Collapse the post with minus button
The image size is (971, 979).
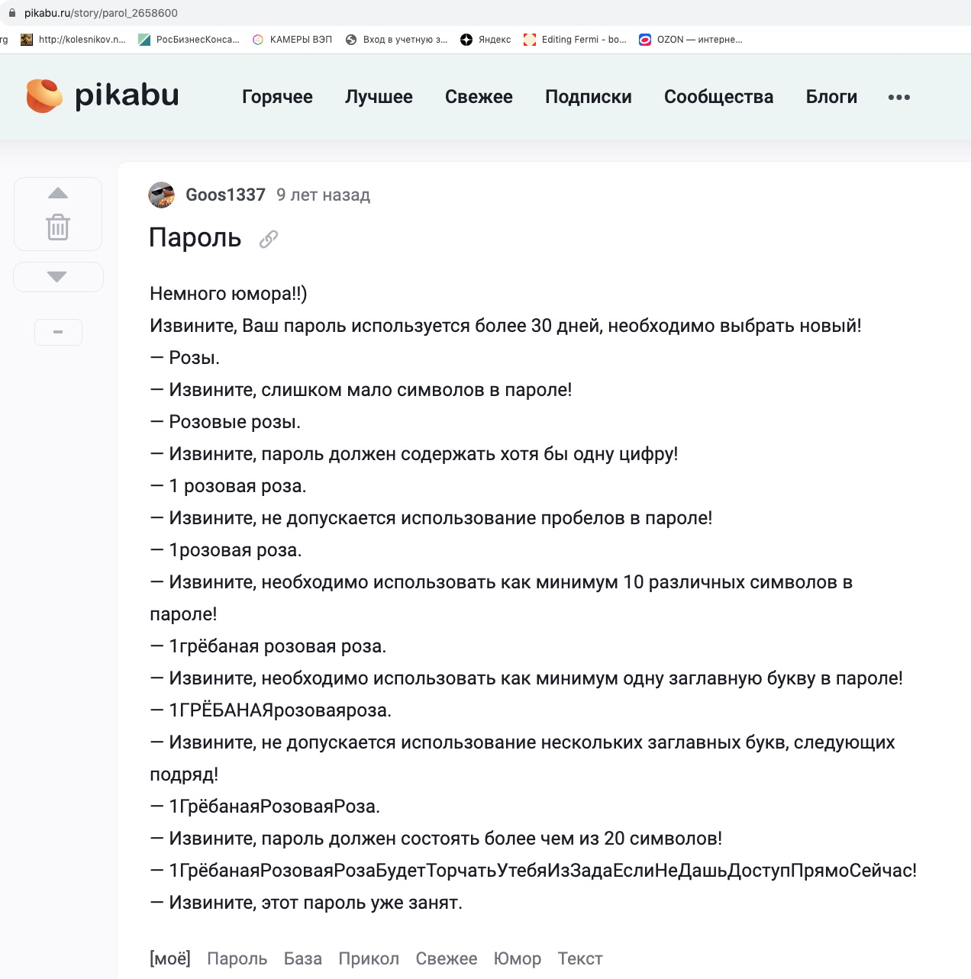coord(58,332)
